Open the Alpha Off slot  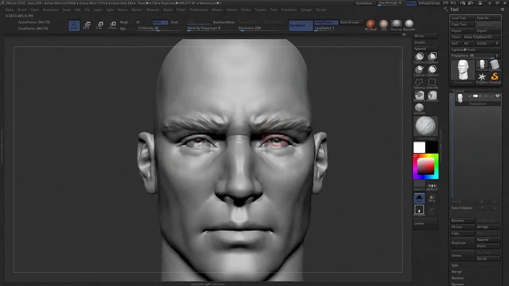pyautogui.click(x=420, y=185)
